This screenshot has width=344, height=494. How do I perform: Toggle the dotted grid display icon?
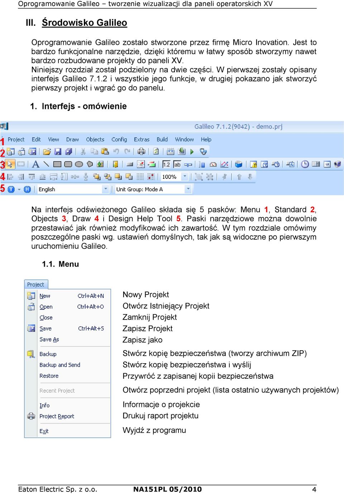(x=140, y=177)
